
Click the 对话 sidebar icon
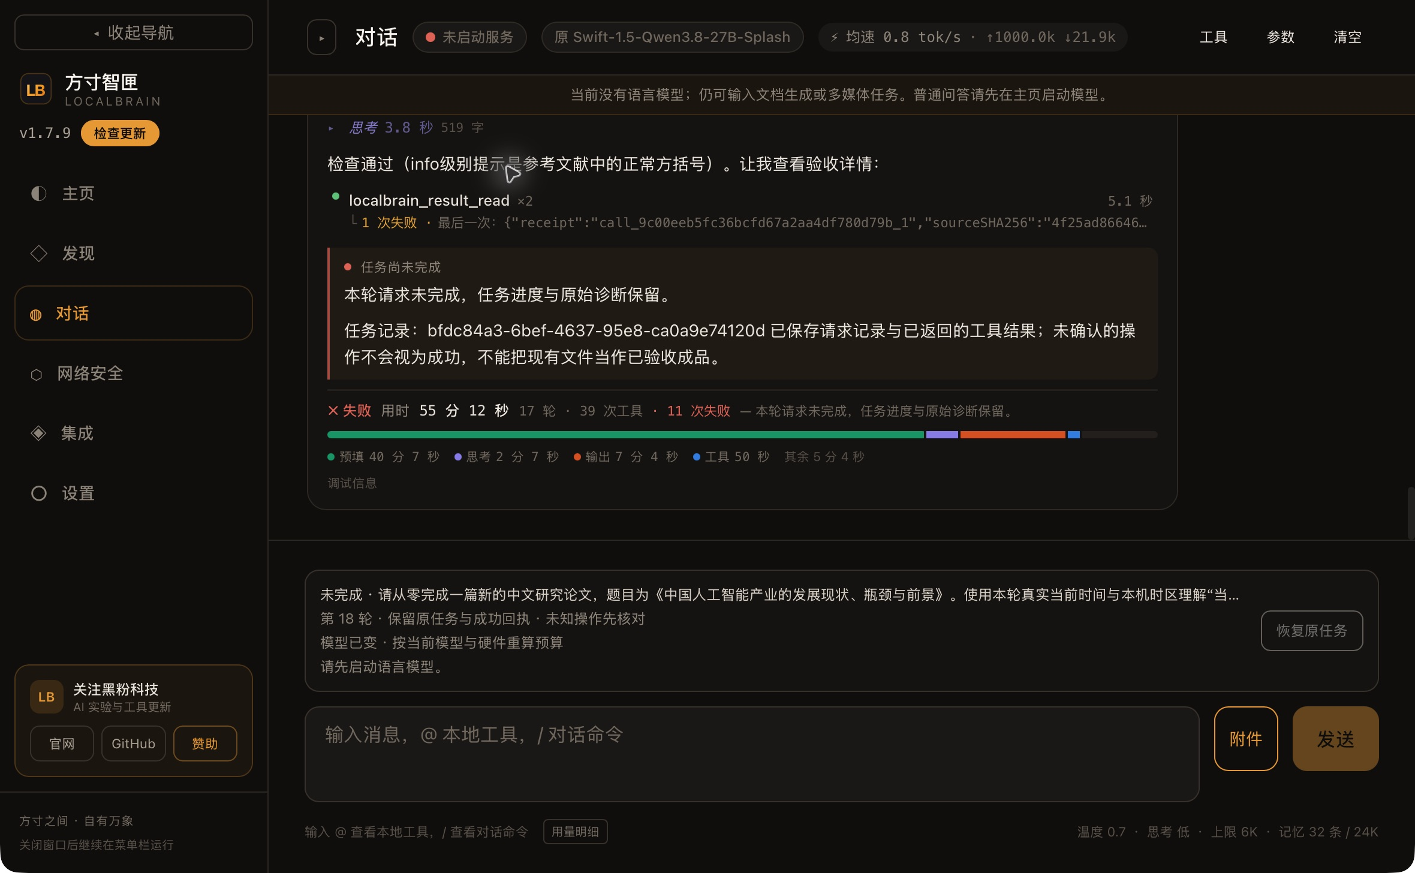coord(36,314)
